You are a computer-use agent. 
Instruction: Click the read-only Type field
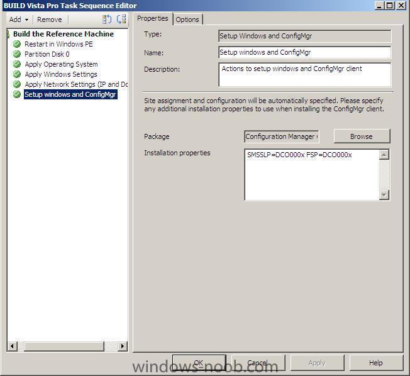pyautogui.click(x=304, y=36)
